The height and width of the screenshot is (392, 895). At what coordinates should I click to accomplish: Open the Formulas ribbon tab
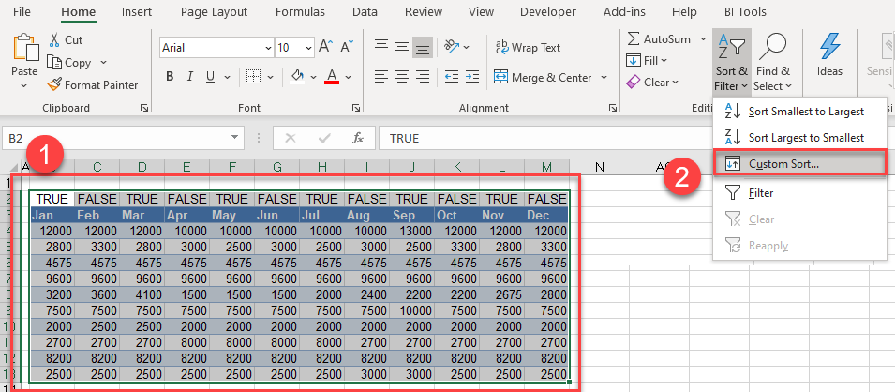(x=299, y=12)
